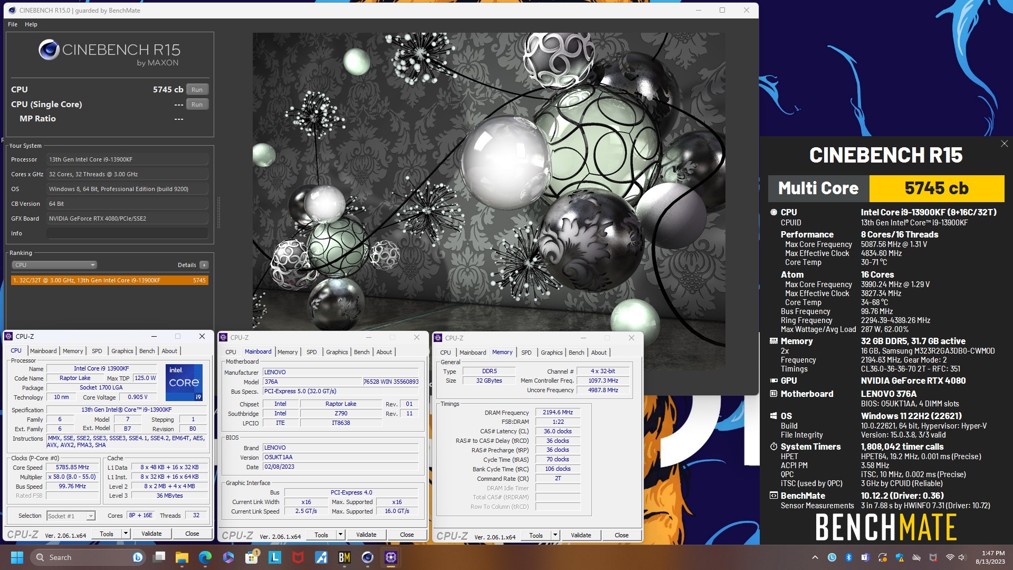Open Mainboard tab in left CPU-Z window
This screenshot has width=1013, height=570.
click(43, 351)
